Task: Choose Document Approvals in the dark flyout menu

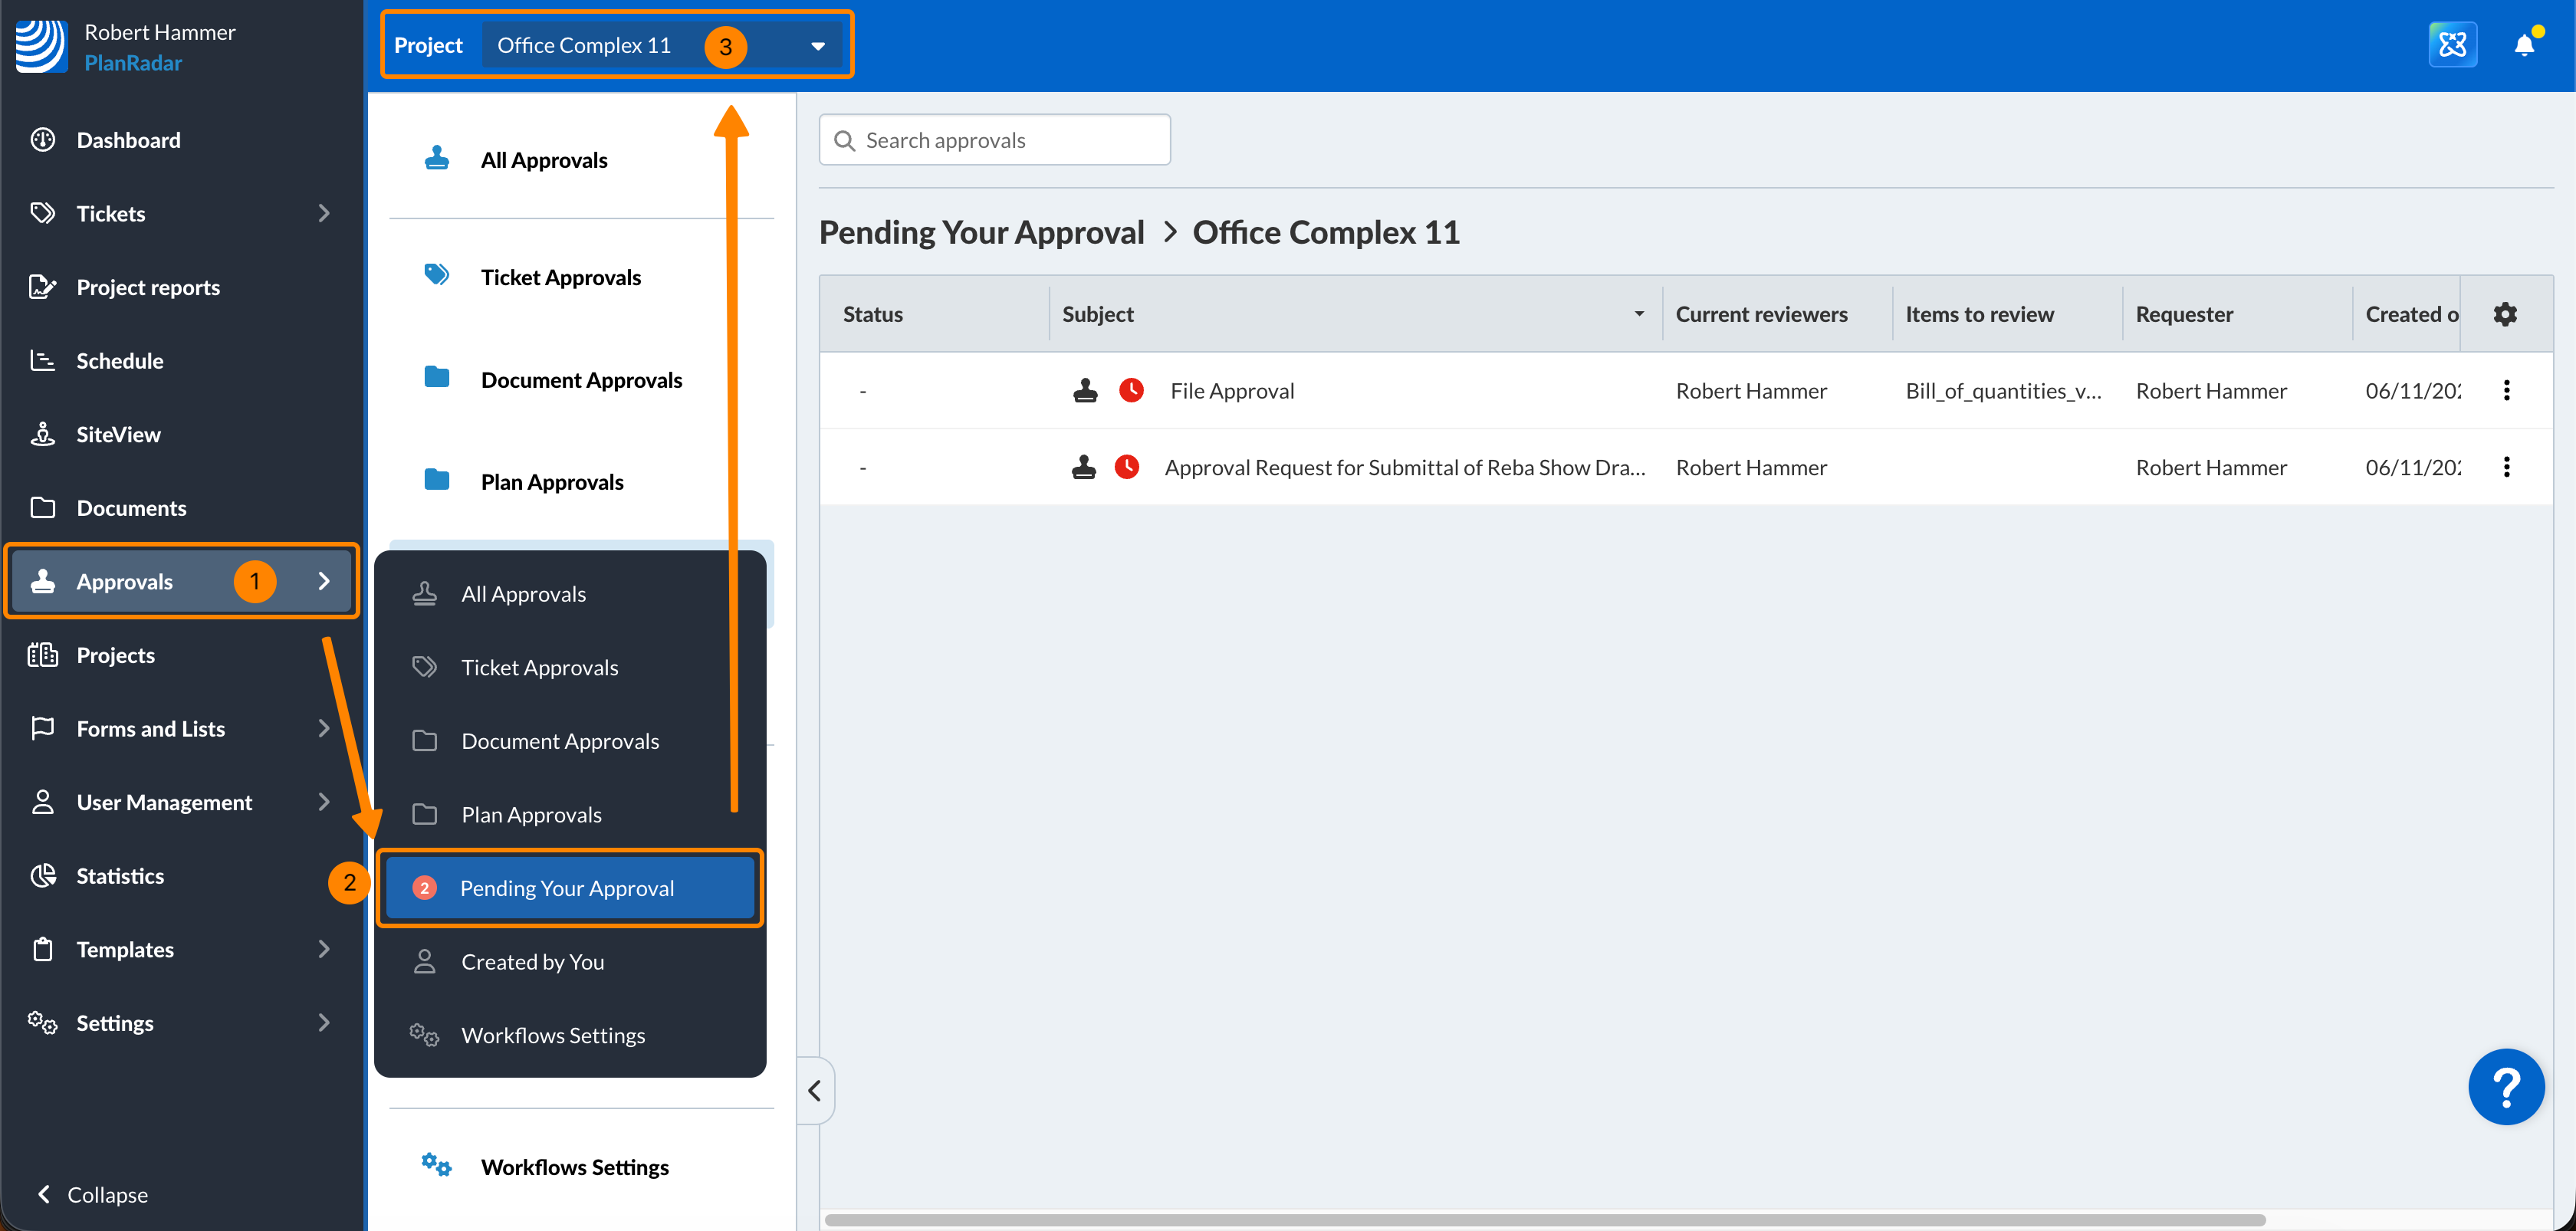Action: [560, 741]
